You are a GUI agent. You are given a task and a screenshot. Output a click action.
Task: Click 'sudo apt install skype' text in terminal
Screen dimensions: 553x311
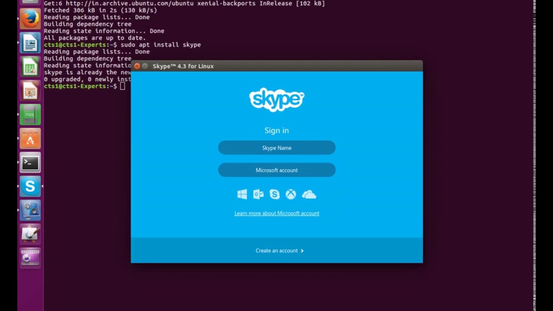161,45
